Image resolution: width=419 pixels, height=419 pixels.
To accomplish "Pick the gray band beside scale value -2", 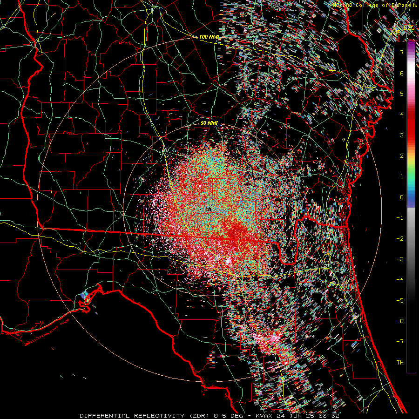I will [x=411, y=238].
